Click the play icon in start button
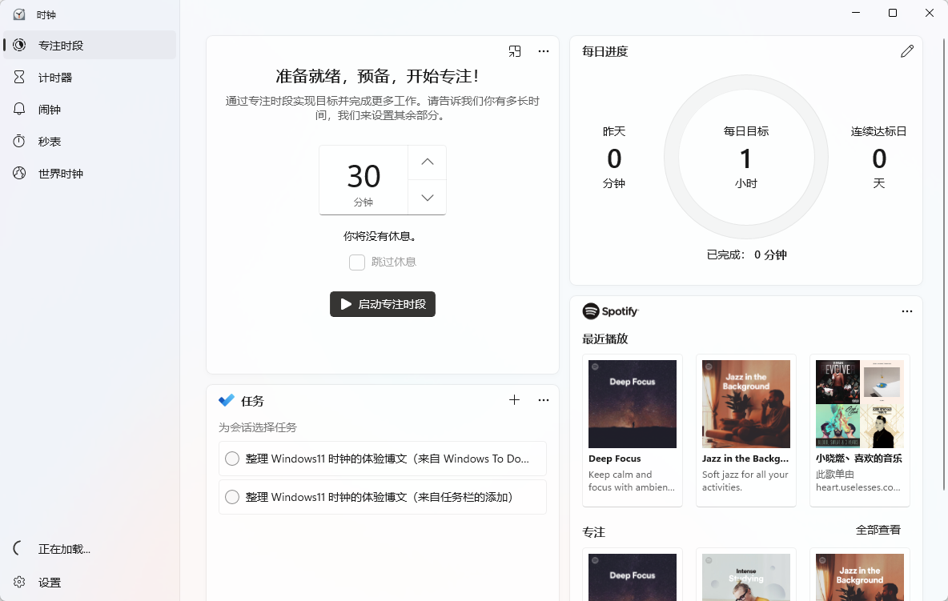Image resolution: width=948 pixels, height=601 pixels. [346, 304]
